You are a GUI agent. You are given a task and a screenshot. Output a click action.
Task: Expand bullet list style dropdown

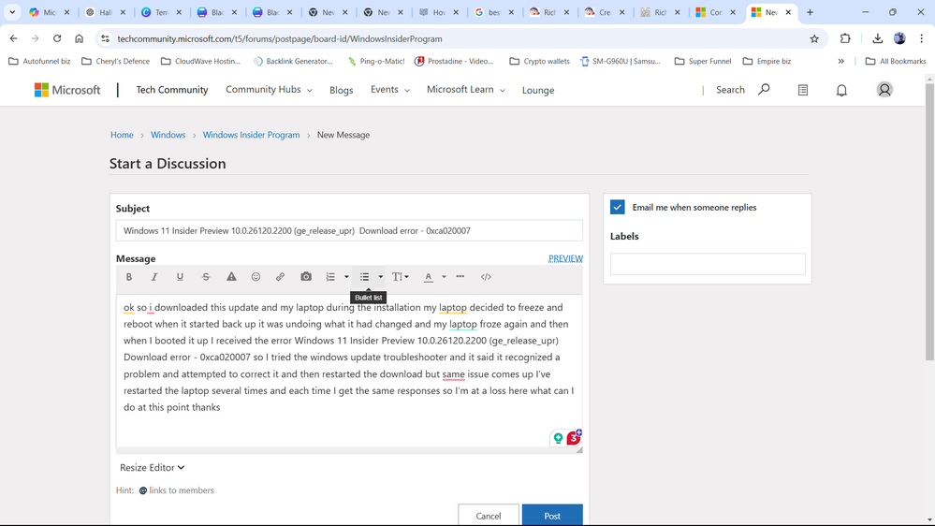[x=380, y=277]
